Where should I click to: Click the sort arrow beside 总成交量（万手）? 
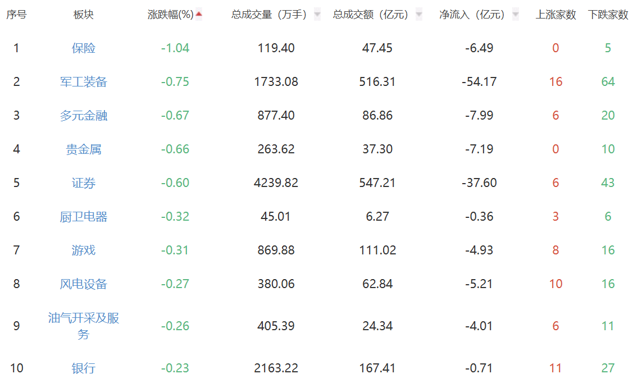[317, 15]
